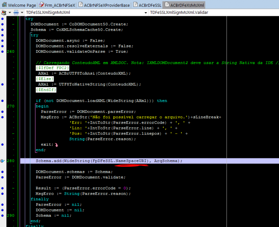Click the ACBrDFeSSL tab document icon
279x227 pixels.
[135, 4]
